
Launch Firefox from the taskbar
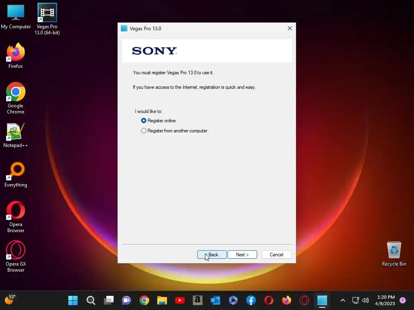tap(287, 300)
